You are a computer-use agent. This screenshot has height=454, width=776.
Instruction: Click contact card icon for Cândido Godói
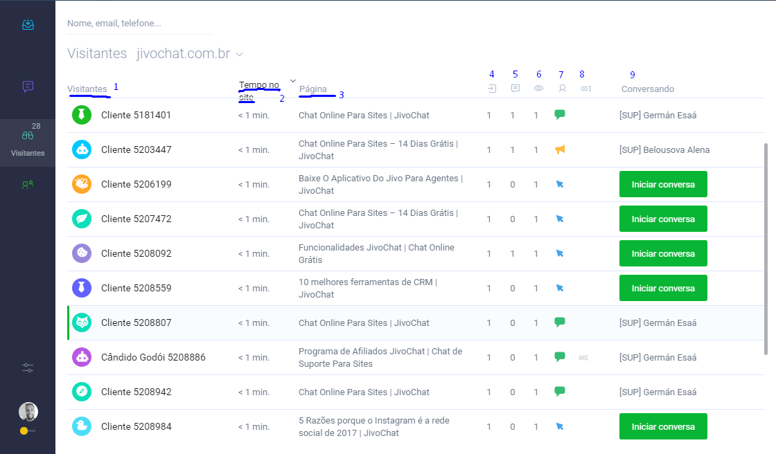(583, 358)
